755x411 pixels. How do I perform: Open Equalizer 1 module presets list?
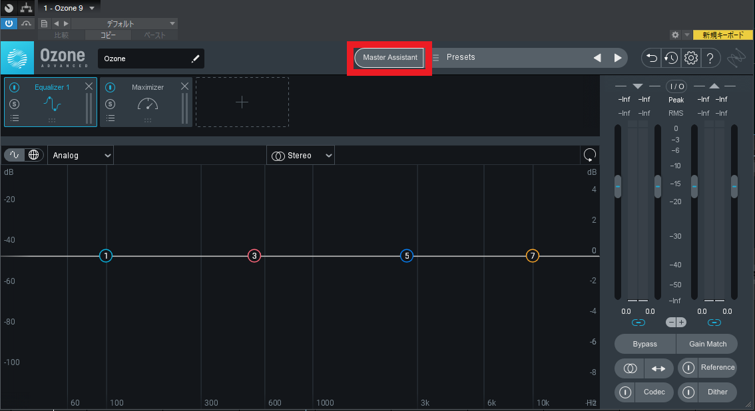[x=15, y=118]
